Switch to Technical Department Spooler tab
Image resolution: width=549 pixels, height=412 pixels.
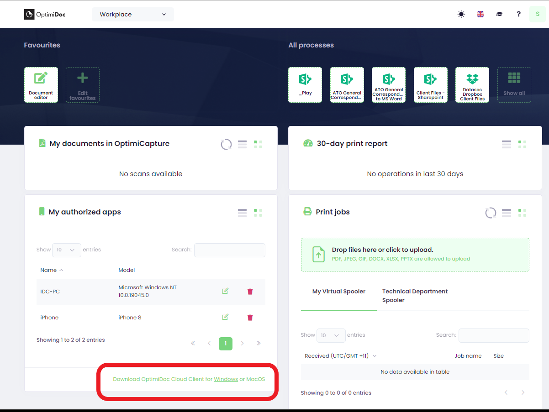[x=415, y=296]
